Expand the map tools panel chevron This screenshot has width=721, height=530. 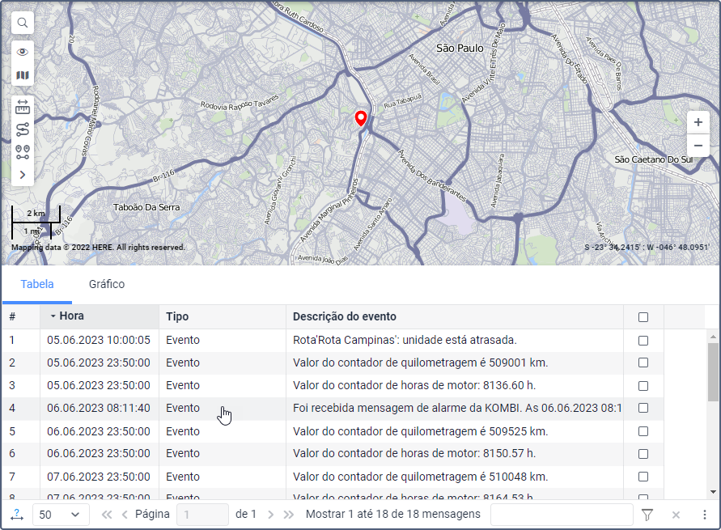click(x=23, y=175)
